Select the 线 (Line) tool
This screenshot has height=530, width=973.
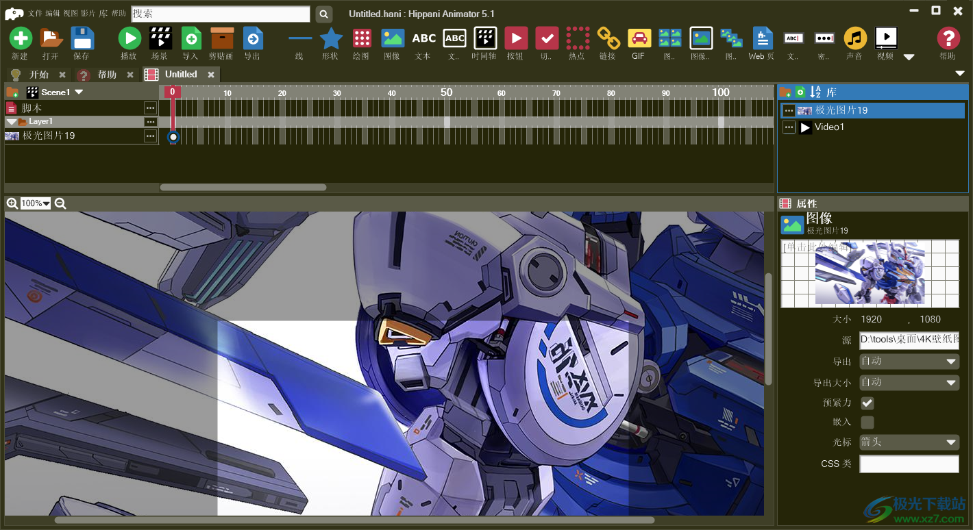pos(300,38)
